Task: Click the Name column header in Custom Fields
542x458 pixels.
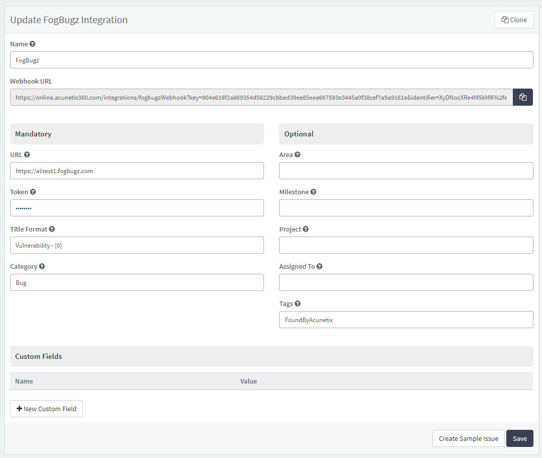Action: pos(24,381)
